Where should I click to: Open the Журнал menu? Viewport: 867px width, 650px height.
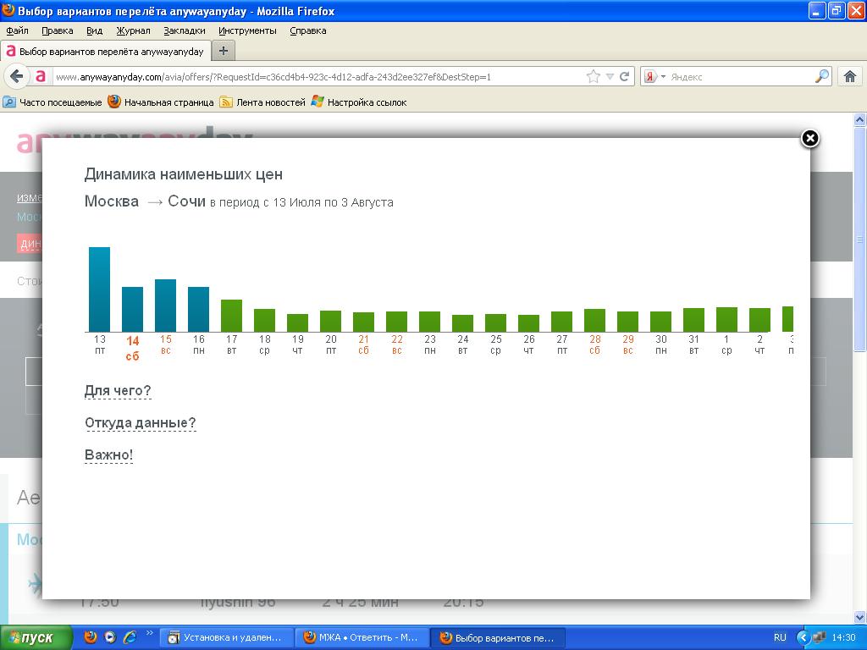click(133, 30)
